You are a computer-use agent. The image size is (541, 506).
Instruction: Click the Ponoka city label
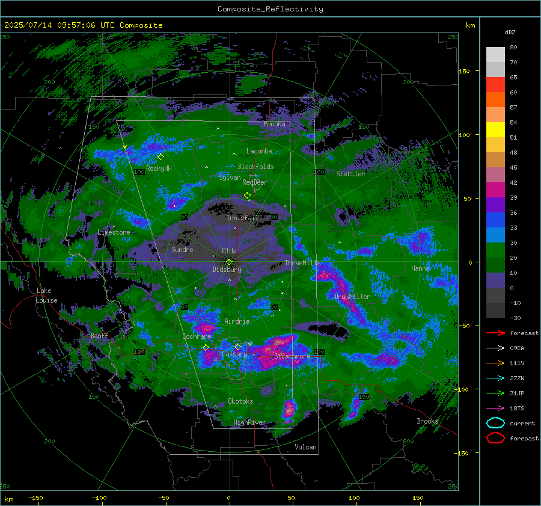[x=274, y=124]
